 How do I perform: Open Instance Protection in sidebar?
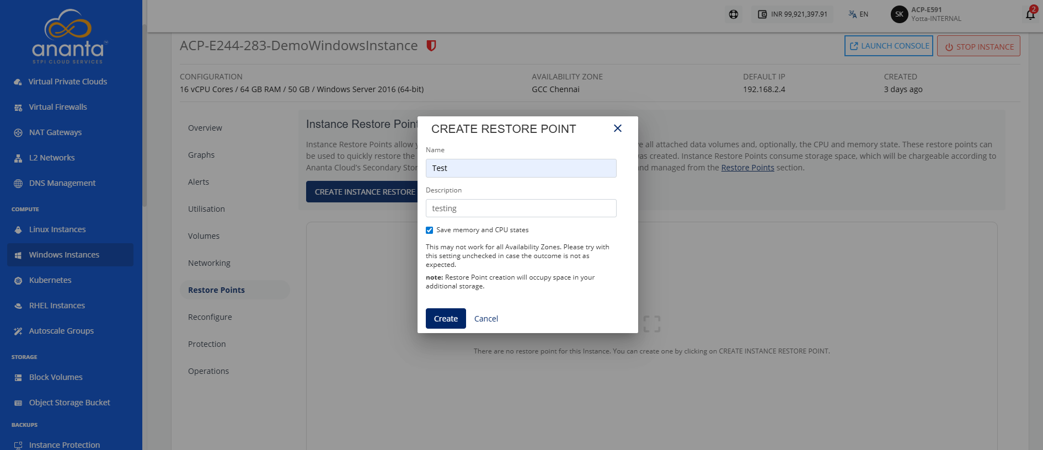coord(65,445)
